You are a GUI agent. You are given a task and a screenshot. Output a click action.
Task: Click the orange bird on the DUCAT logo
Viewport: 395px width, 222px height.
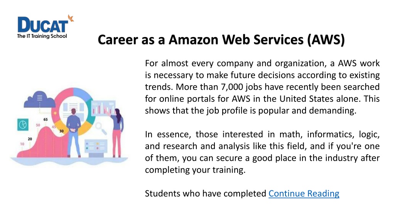coord(71,18)
